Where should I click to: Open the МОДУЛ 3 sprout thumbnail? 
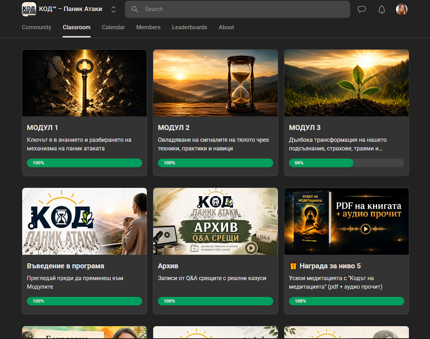pos(347,83)
